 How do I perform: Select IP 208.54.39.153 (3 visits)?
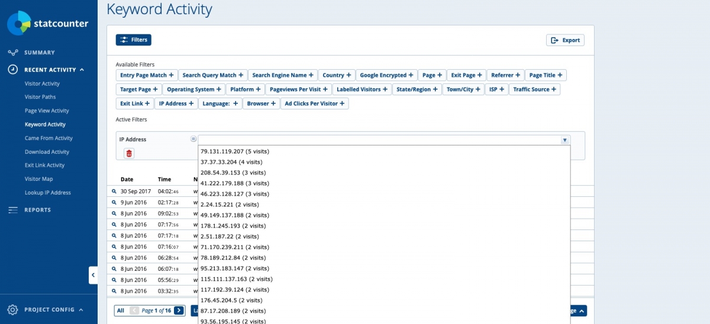(x=384, y=172)
